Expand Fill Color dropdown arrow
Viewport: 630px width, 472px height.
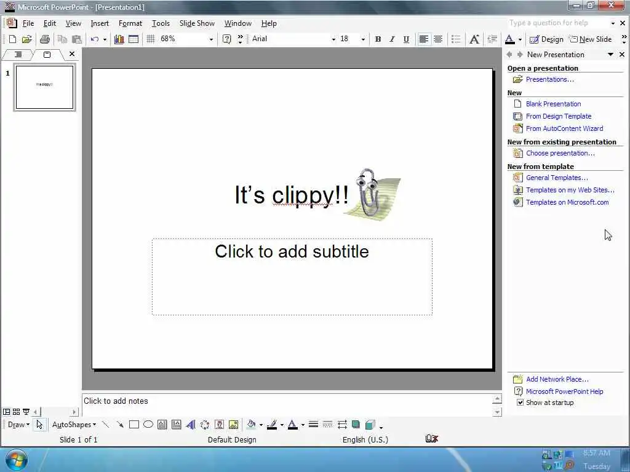coord(261,425)
